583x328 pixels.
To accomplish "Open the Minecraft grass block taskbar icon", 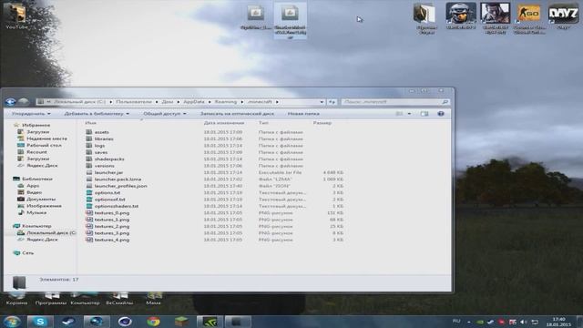I will pyautogui.click(x=181, y=322).
